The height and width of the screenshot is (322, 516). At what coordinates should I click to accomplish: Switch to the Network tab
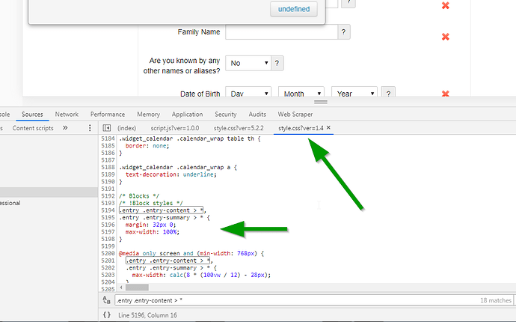(x=67, y=115)
